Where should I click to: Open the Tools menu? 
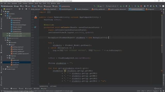coord(44,3)
